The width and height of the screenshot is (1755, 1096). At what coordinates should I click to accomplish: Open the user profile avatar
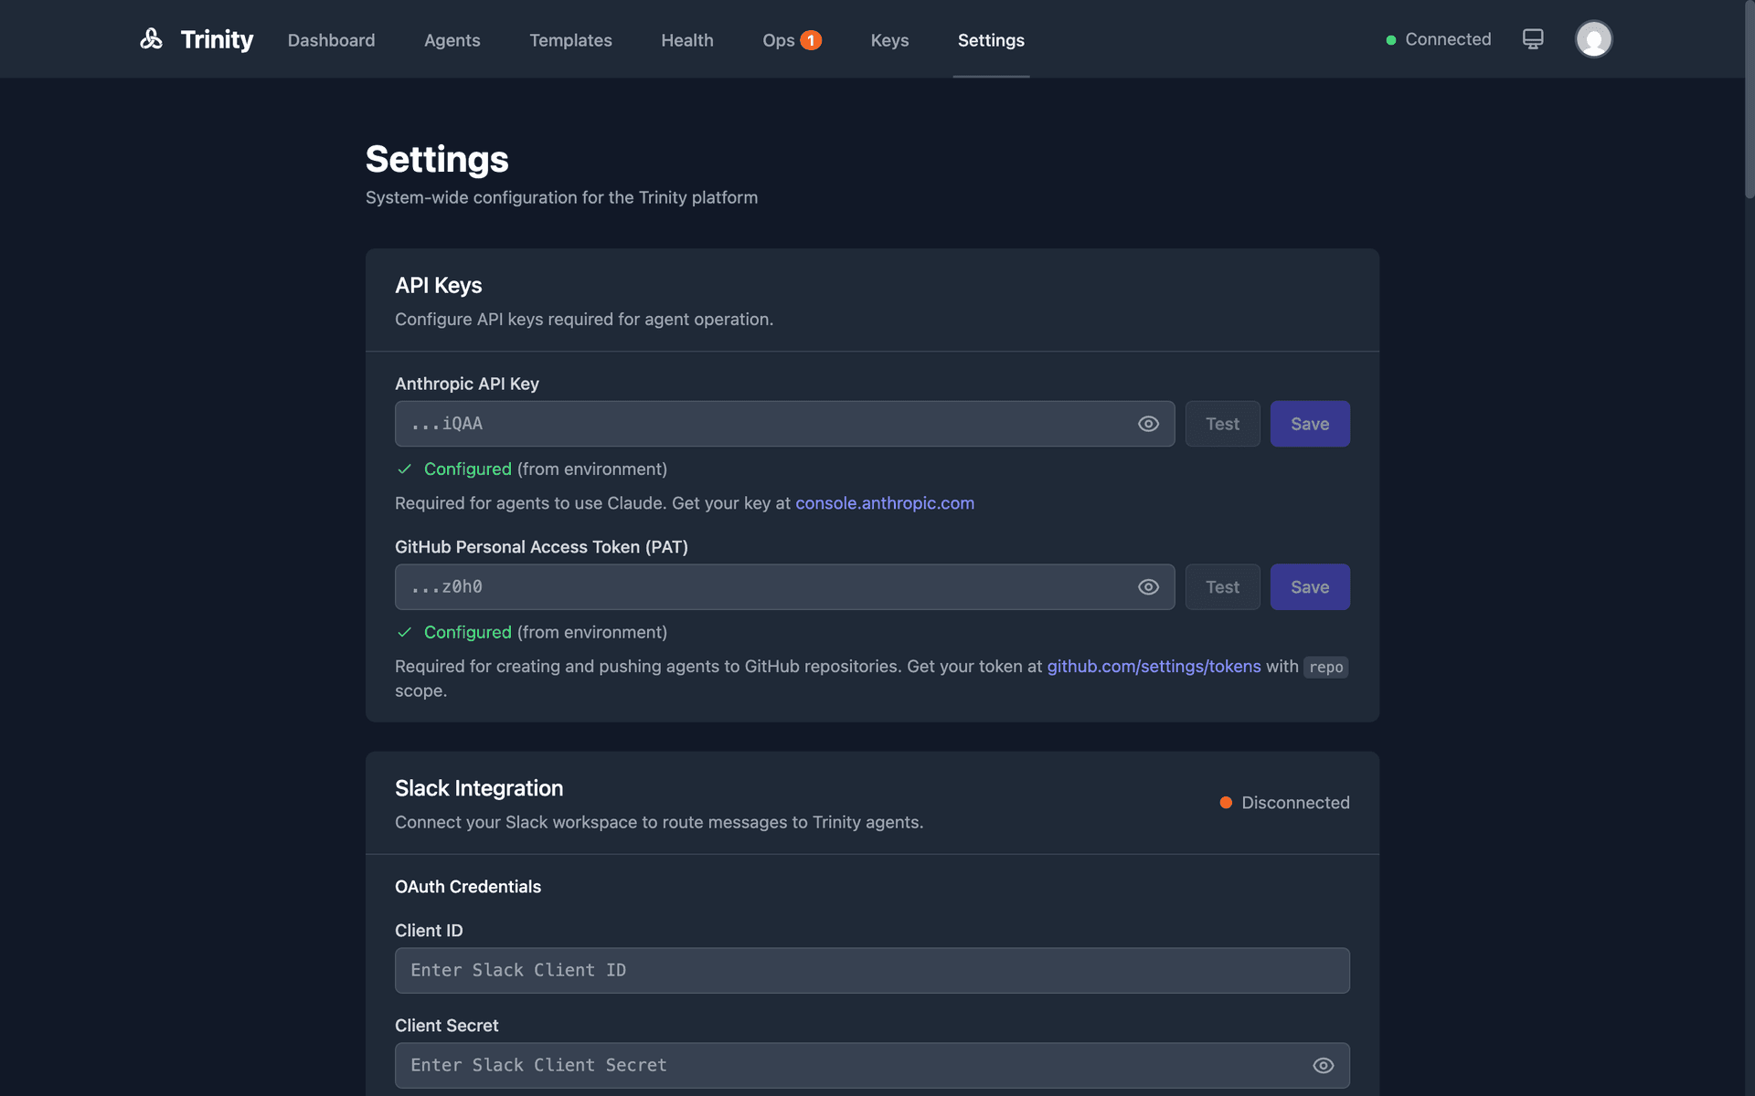(x=1593, y=39)
